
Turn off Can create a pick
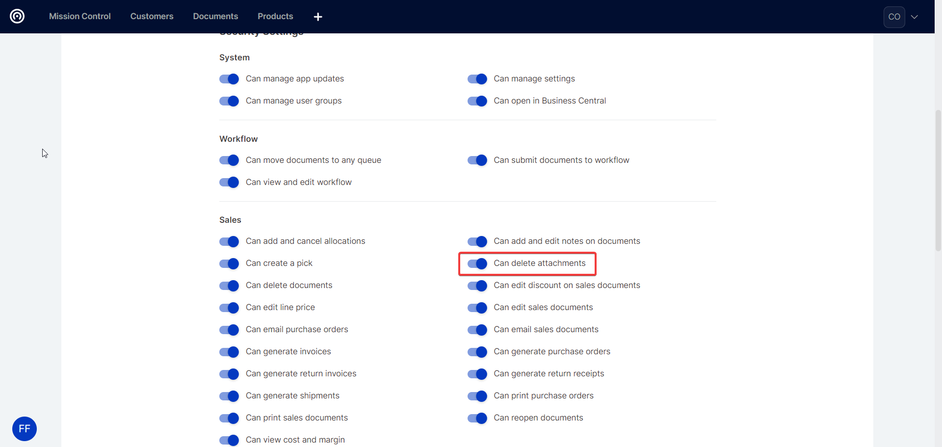[229, 263]
